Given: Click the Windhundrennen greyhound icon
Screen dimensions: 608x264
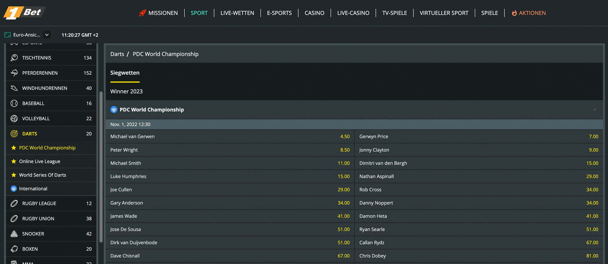Looking at the screenshot, I should (x=14, y=88).
